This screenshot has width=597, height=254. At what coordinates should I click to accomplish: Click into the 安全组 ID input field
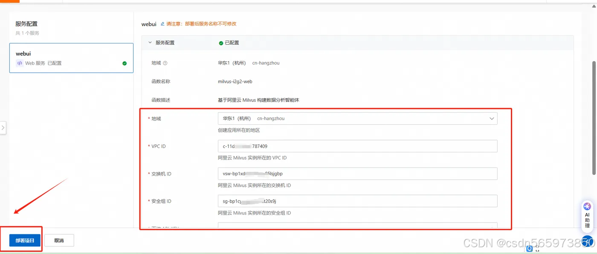[x=357, y=201]
